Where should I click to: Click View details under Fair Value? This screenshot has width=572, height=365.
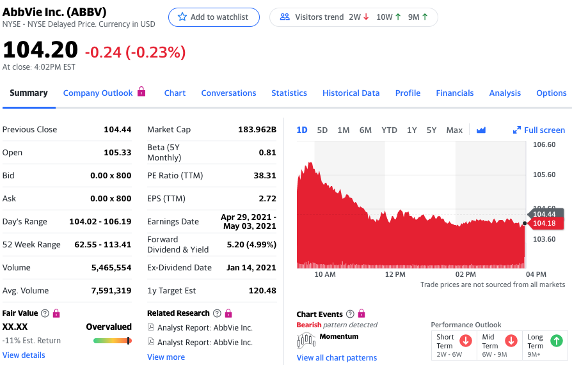point(24,355)
